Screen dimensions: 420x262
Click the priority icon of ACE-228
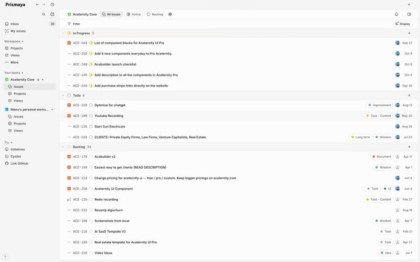(x=69, y=105)
